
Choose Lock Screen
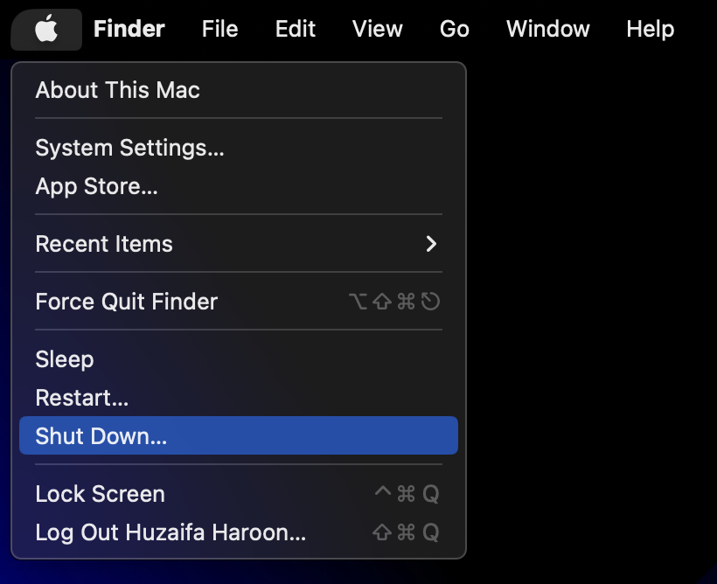point(100,494)
